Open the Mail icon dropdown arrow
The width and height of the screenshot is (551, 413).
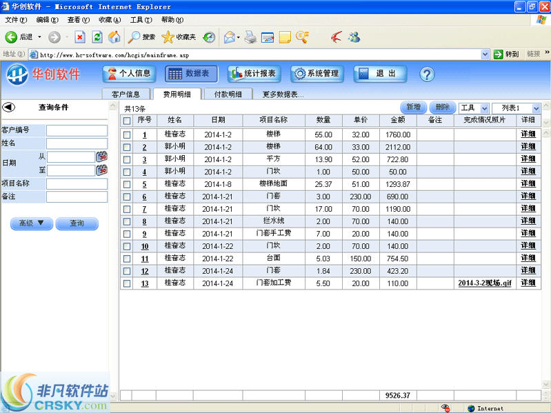tap(238, 37)
